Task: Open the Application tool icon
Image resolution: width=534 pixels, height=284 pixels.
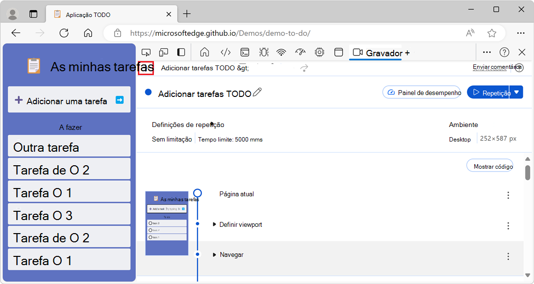Action: click(x=338, y=52)
